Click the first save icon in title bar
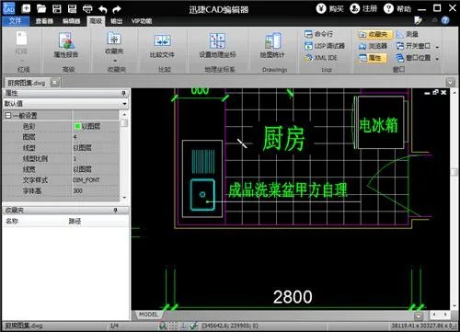Screen dimensions: 460x332 [x=57, y=8]
